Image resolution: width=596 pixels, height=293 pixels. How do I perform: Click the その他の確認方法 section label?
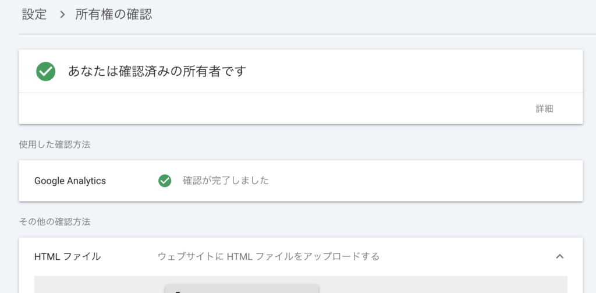click(55, 221)
